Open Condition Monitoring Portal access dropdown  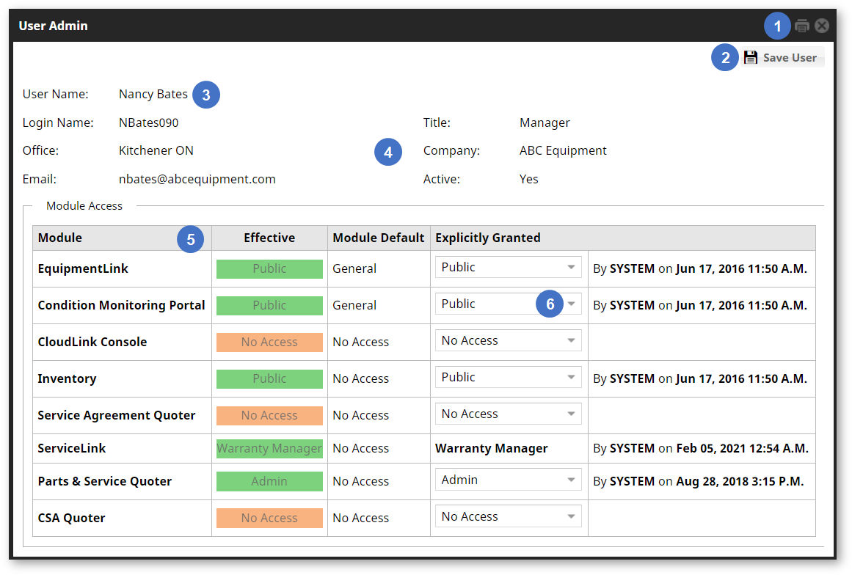coord(508,304)
